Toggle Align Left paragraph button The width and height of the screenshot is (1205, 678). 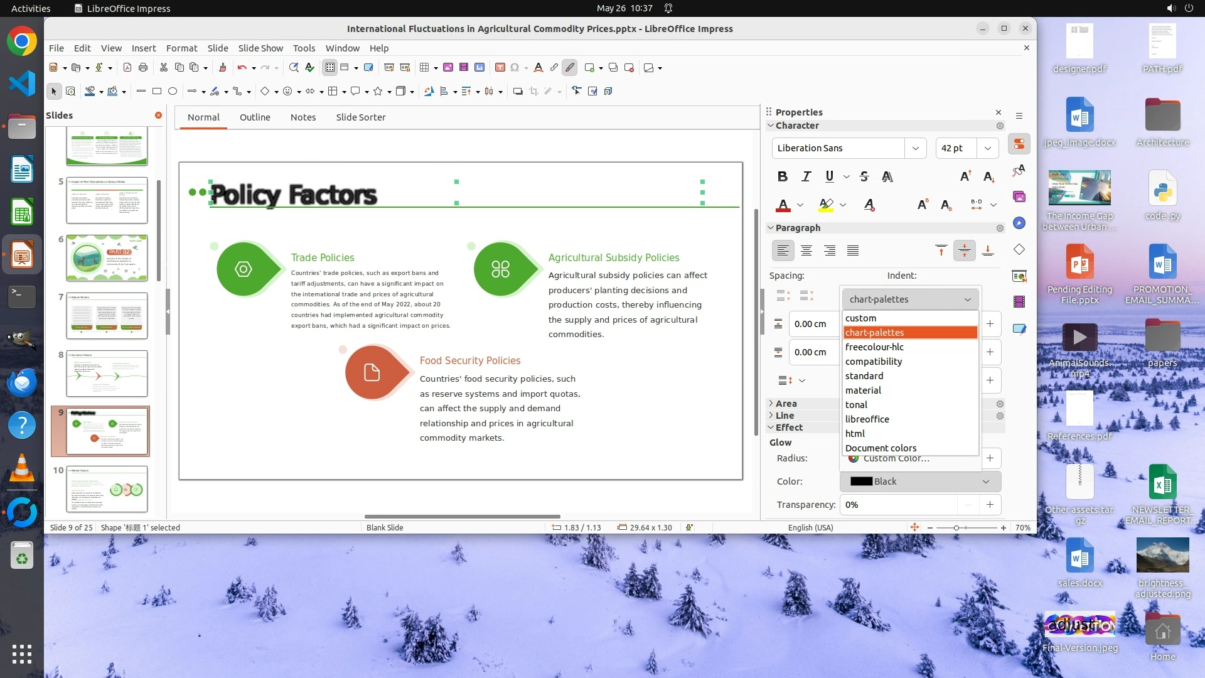tap(783, 250)
